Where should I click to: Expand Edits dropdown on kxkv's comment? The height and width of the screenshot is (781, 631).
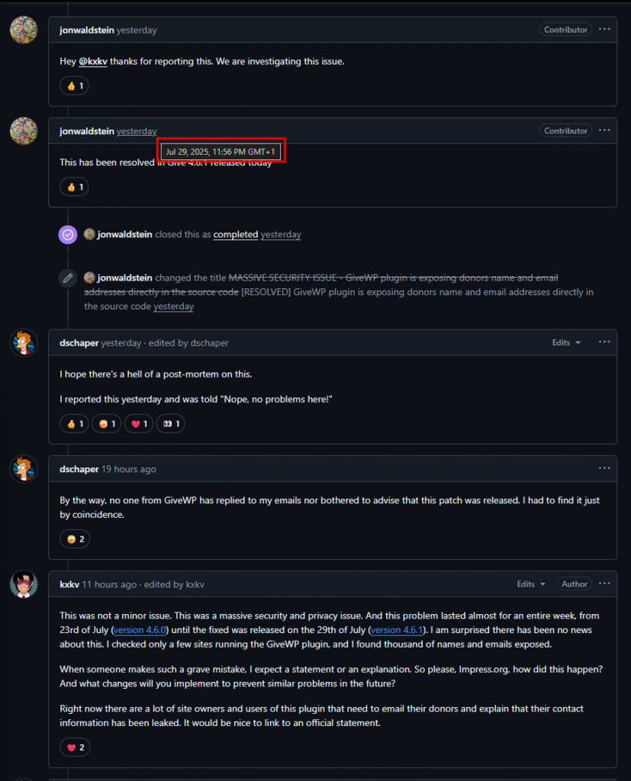(x=531, y=584)
